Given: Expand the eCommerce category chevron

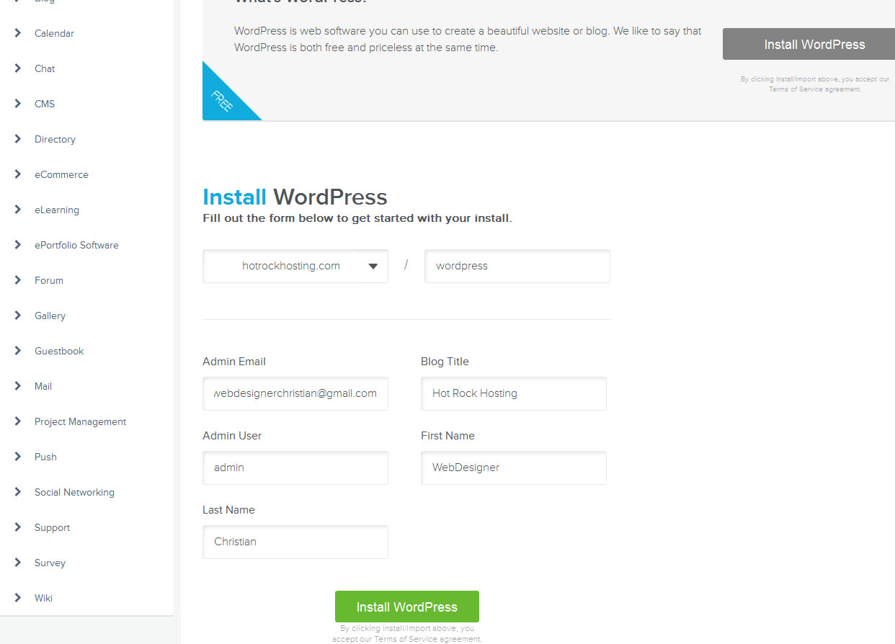Looking at the screenshot, I should point(17,174).
